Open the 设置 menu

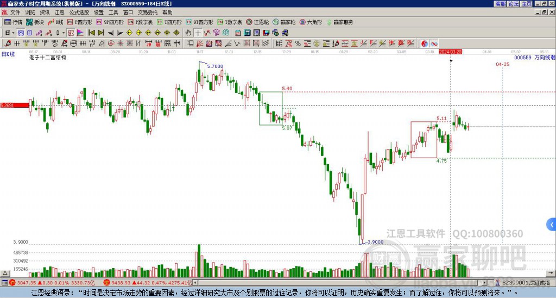99,13
